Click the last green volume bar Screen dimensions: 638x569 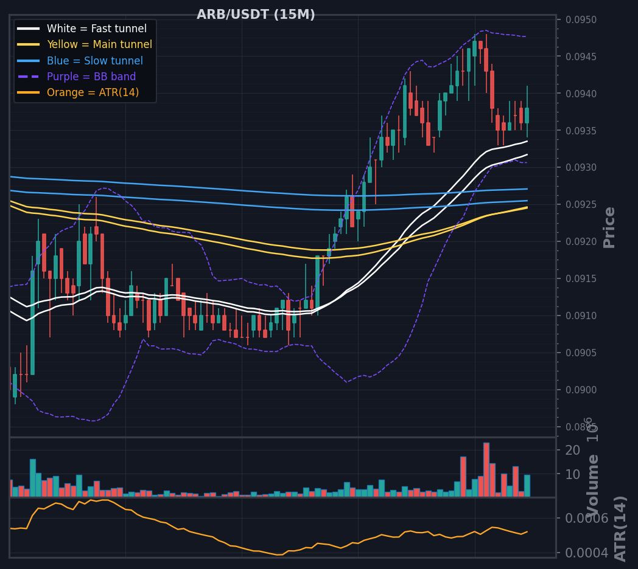click(527, 486)
